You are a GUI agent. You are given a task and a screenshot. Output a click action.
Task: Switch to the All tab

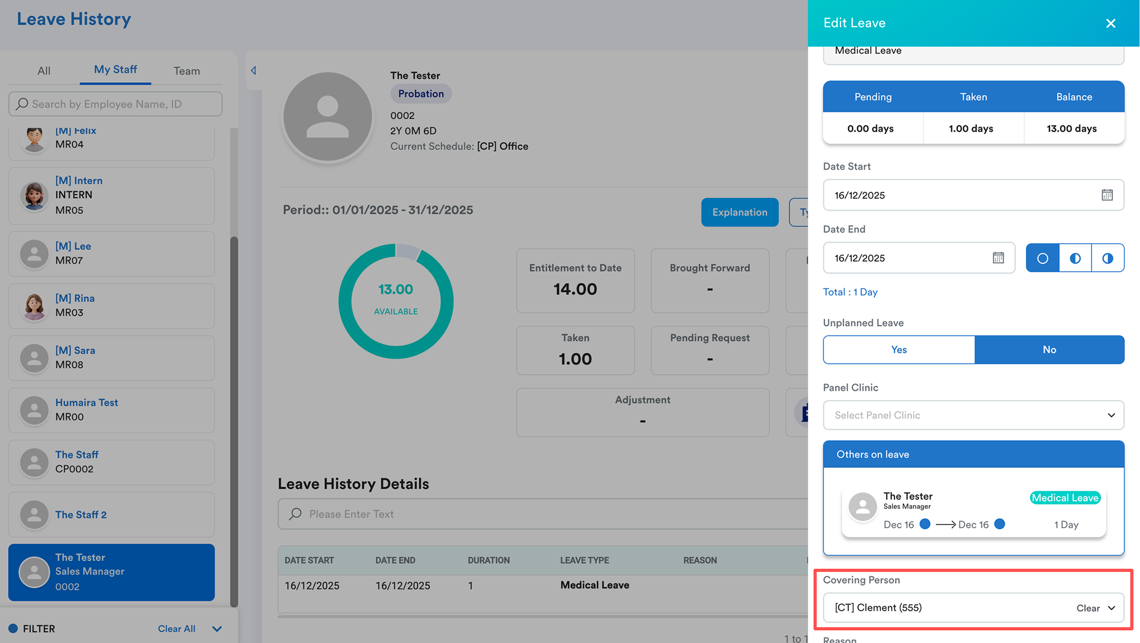tap(44, 71)
